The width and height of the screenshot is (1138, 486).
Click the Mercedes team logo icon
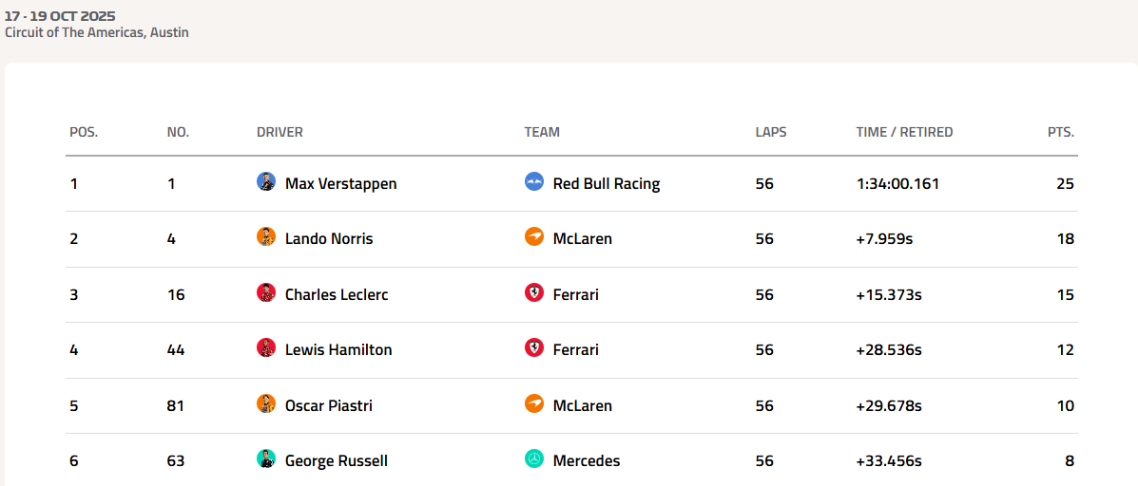pos(534,459)
